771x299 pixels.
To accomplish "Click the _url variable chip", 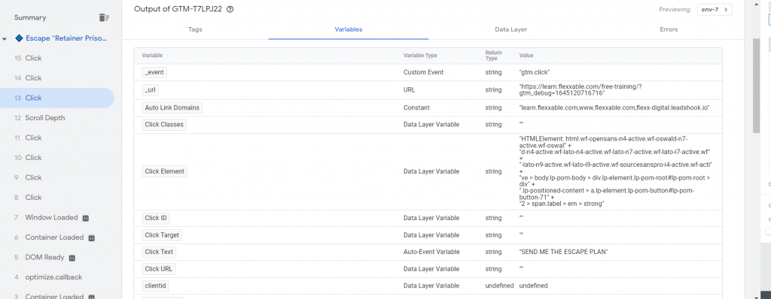I will coord(150,90).
